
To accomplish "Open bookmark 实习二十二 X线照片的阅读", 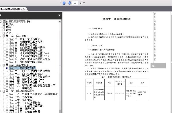I will [26, 106].
